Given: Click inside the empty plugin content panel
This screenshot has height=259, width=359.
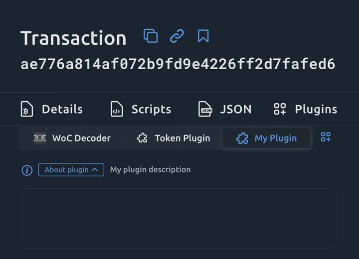Looking at the screenshot, I should (x=179, y=218).
